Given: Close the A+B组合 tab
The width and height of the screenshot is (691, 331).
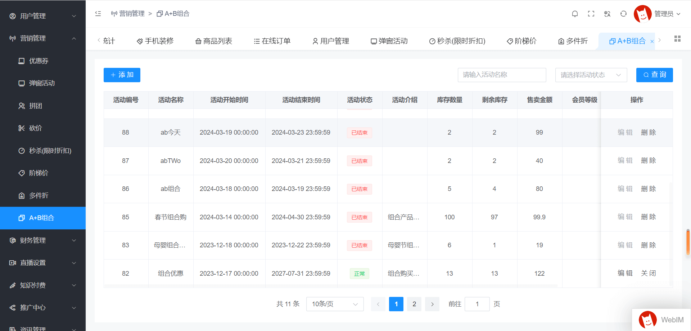Looking at the screenshot, I should point(652,41).
